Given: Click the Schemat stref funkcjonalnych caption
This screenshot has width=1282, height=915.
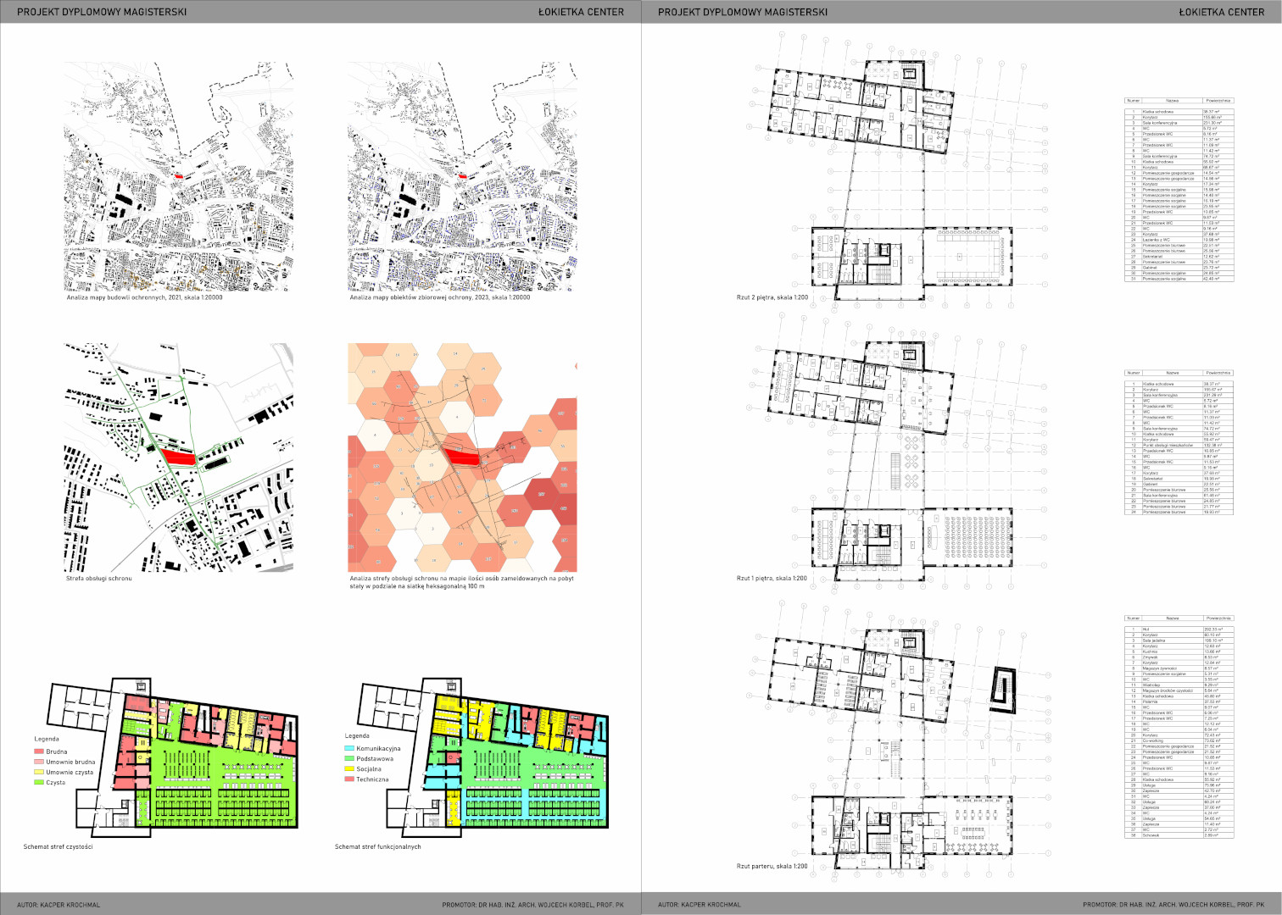Looking at the screenshot, I should coord(377,846).
